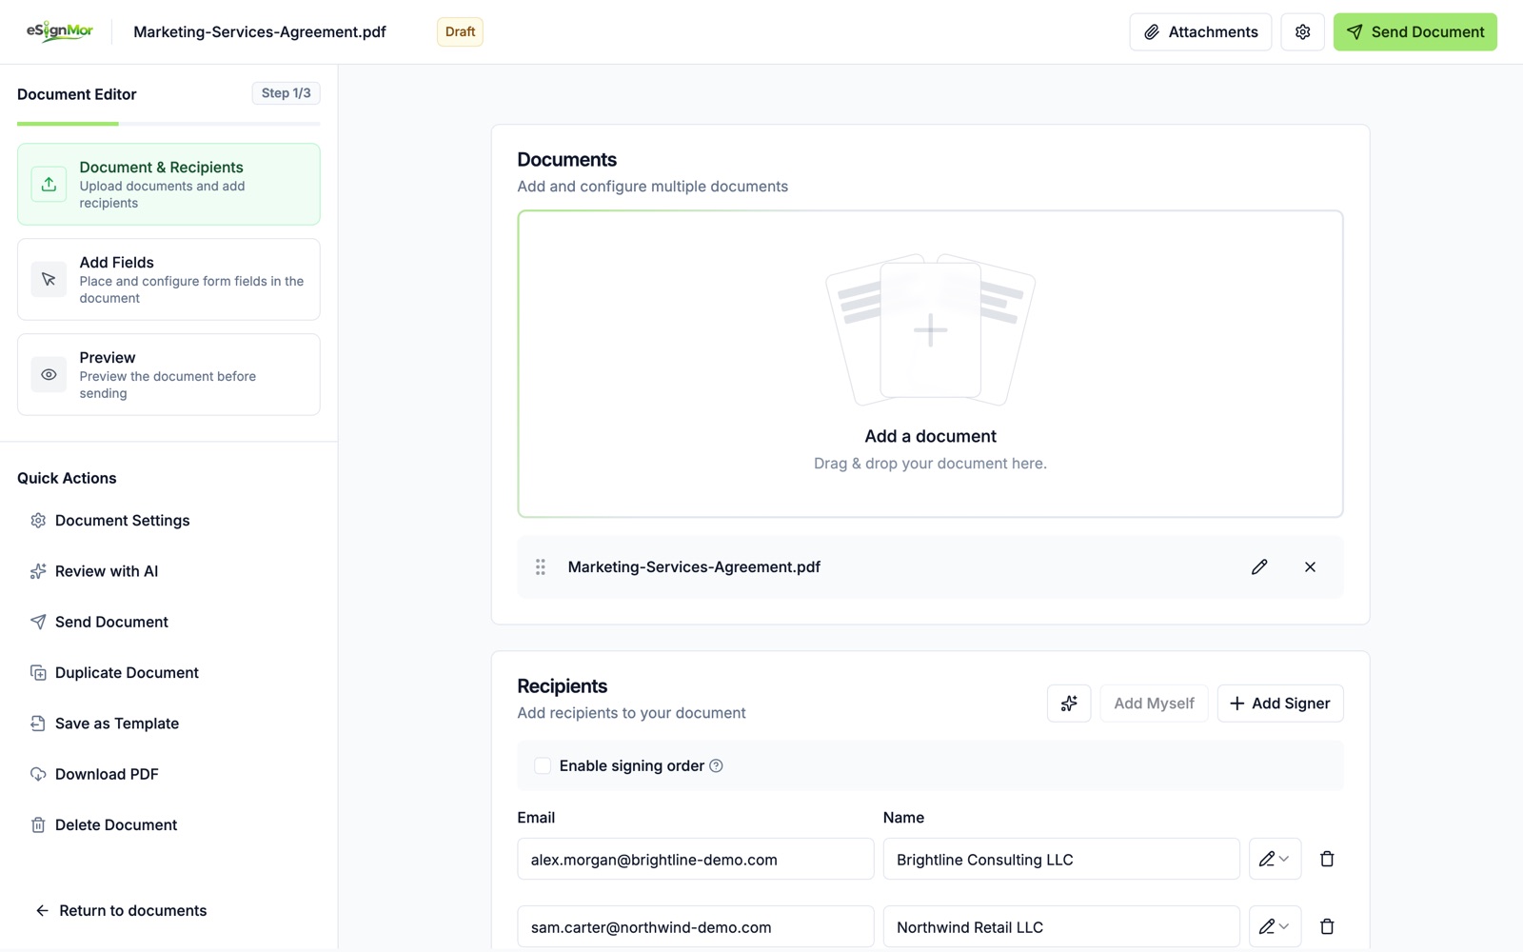Edit the alex.morgan email field
Screen dimensions: 1523x952
pyautogui.click(x=695, y=859)
